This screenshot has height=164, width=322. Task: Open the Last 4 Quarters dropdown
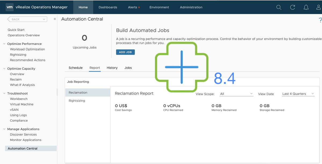(298, 94)
